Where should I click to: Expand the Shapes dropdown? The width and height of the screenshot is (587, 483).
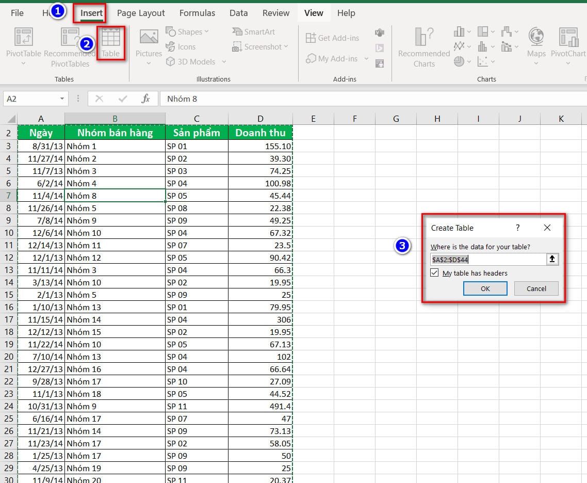(x=189, y=32)
